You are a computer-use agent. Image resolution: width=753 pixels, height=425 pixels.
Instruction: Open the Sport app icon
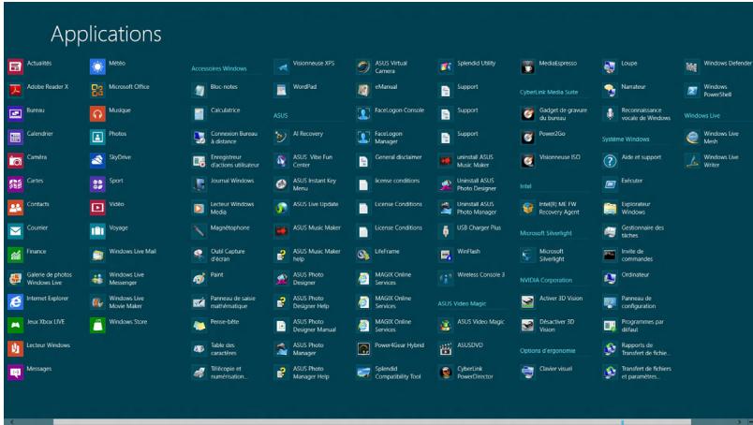[97, 184]
